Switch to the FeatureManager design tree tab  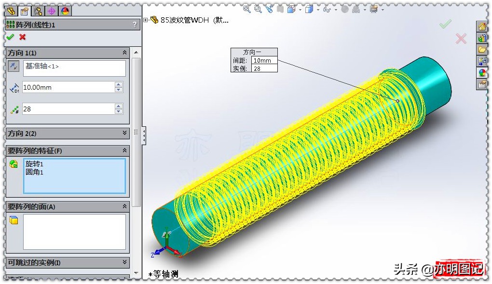pyautogui.click(x=11, y=11)
